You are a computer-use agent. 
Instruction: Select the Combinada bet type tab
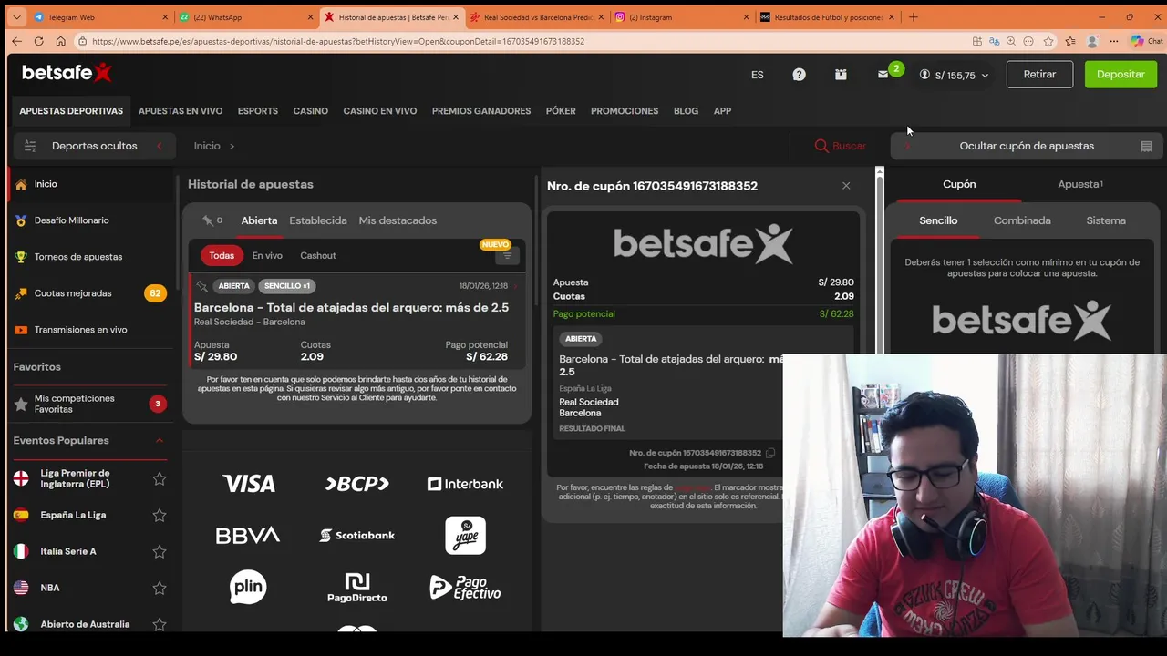(1022, 220)
